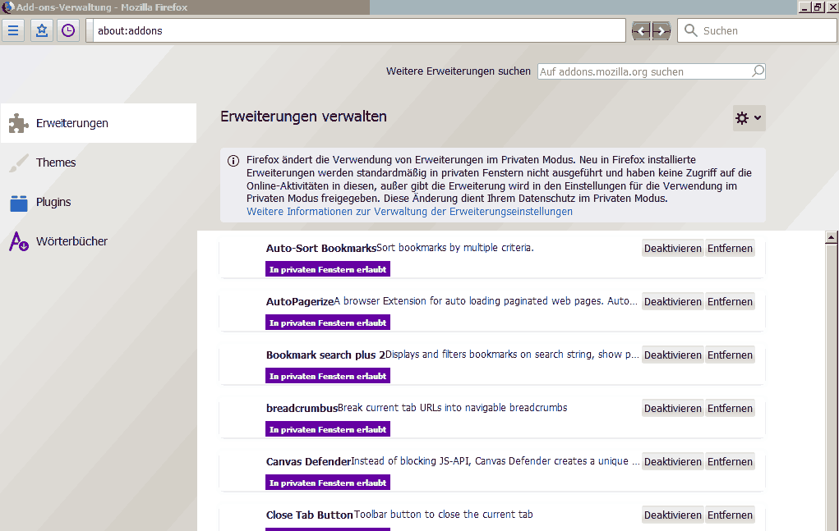Click the Firefox icon in the title bar
This screenshot has width=839, height=531.
click(7, 7)
